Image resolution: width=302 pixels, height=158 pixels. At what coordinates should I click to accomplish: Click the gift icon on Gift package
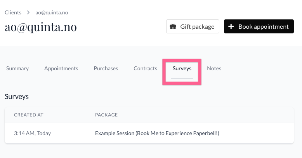click(173, 26)
